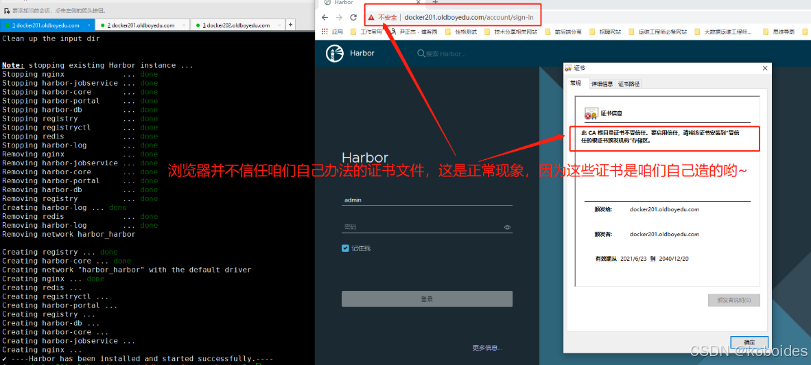Open the 更多信息... link
Image resolution: width=811 pixels, height=365 pixels.
coord(487,347)
